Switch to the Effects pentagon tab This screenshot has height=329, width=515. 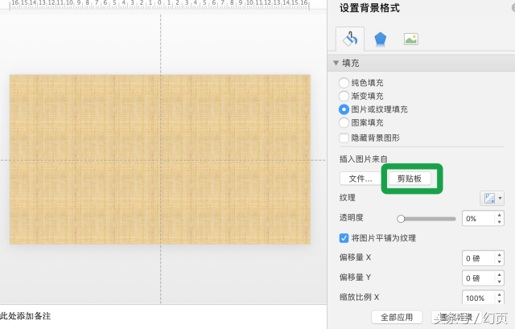point(381,39)
